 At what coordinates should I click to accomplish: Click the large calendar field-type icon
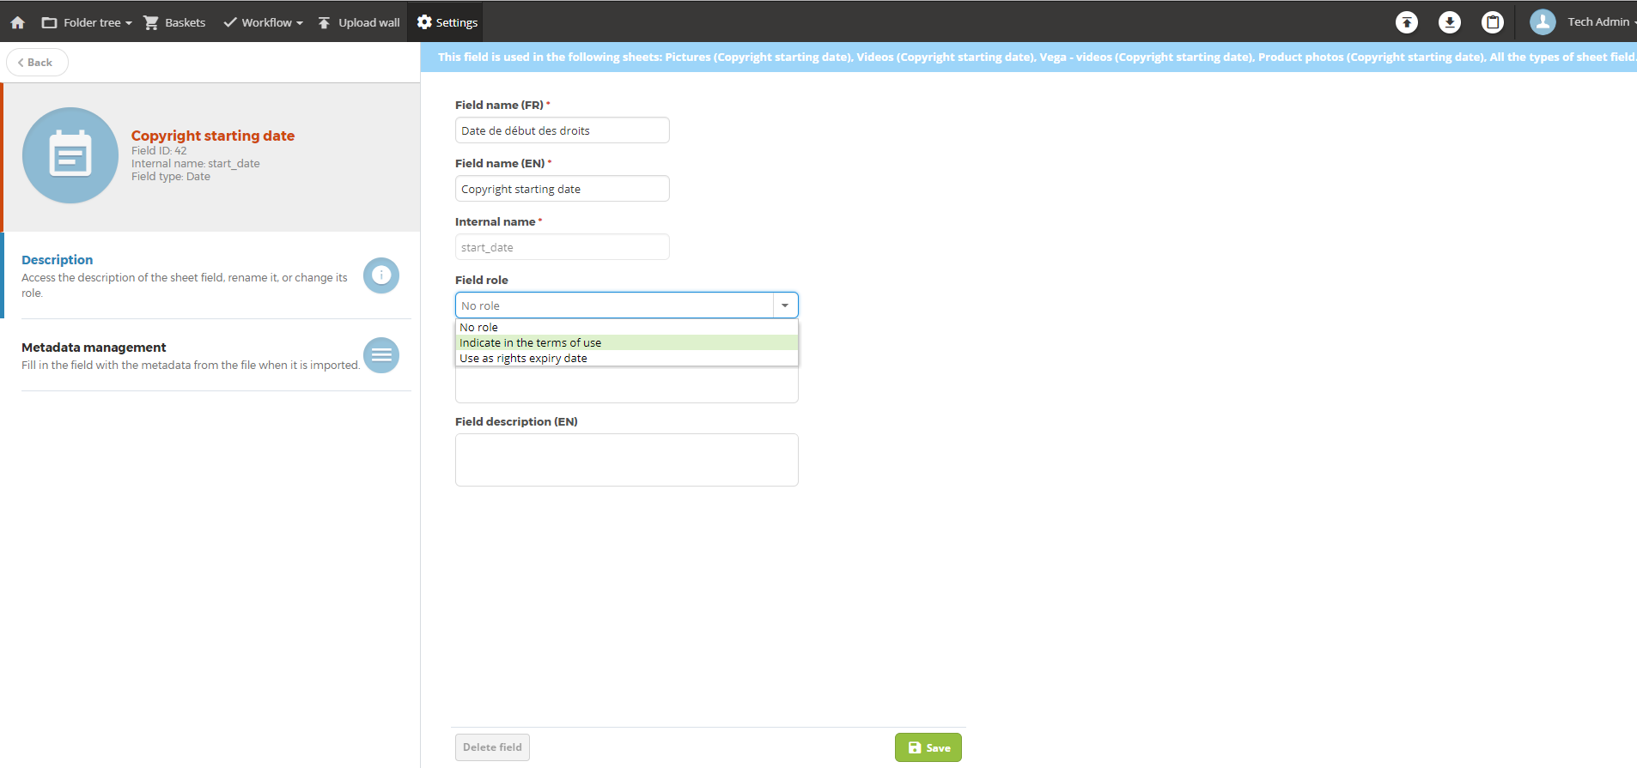click(x=70, y=155)
